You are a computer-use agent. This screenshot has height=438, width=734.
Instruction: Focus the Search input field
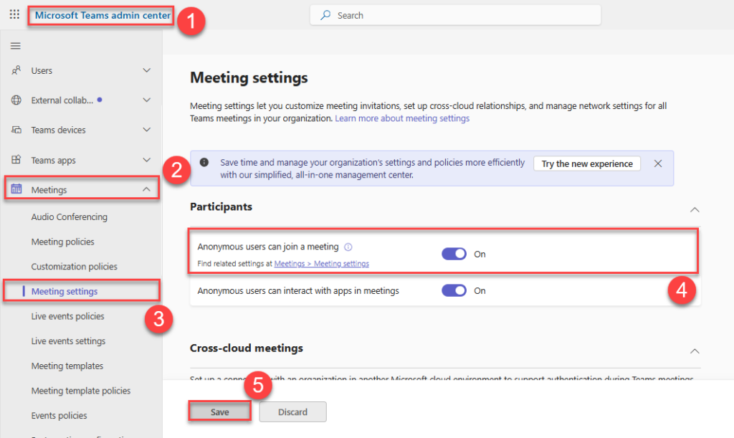coord(455,16)
